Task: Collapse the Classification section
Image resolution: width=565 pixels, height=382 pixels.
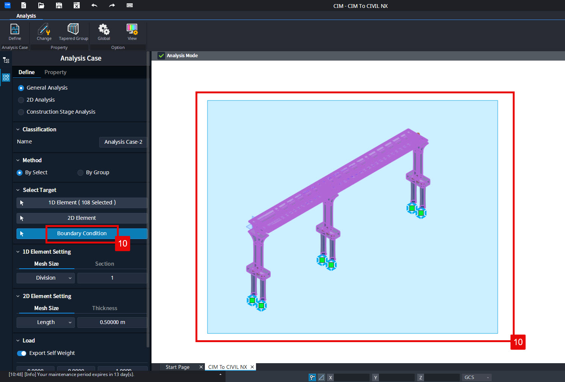Action: 17,129
